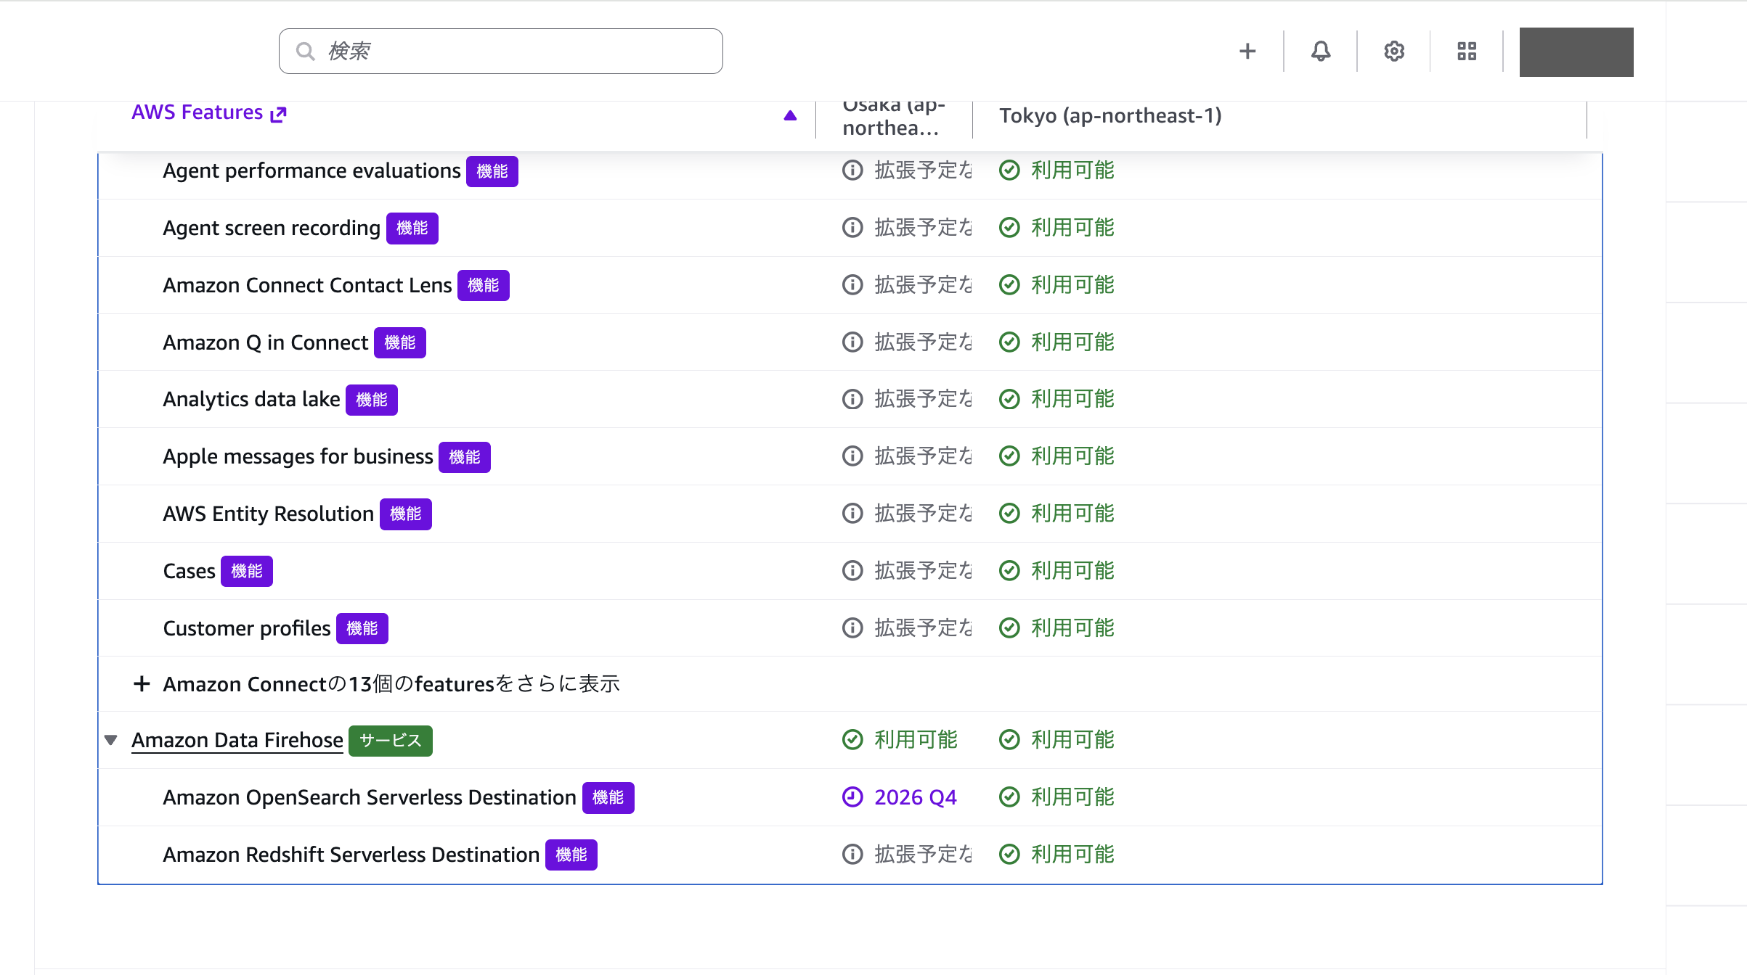This screenshot has height=975, width=1747.
Task: Open the Amazon Data Firehose link
Action: [x=237, y=740]
